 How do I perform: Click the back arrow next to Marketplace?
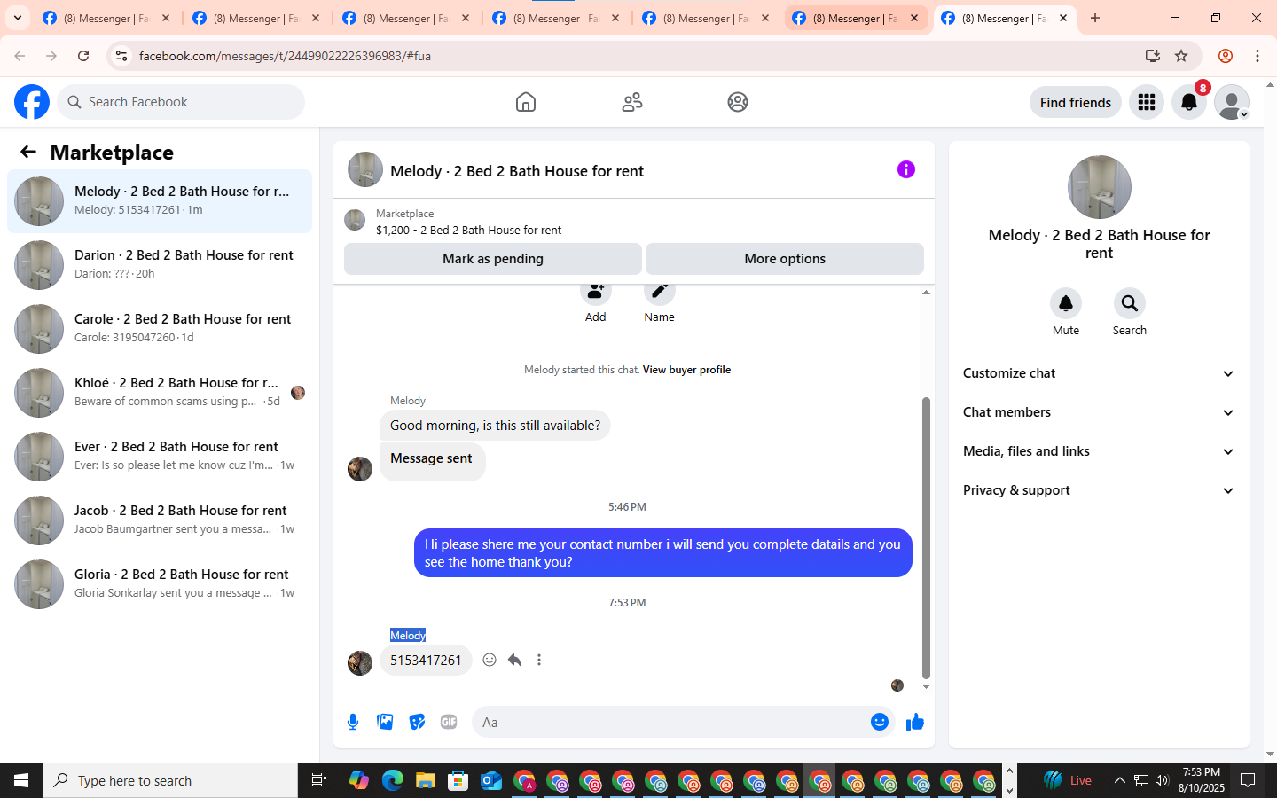point(28,152)
